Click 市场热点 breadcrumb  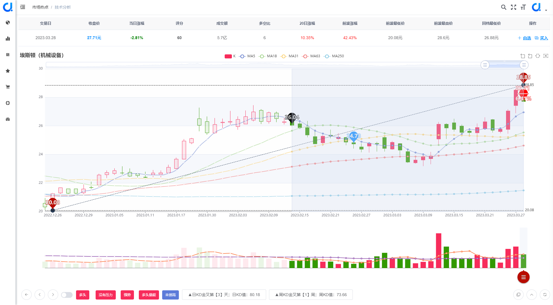click(40, 7)
